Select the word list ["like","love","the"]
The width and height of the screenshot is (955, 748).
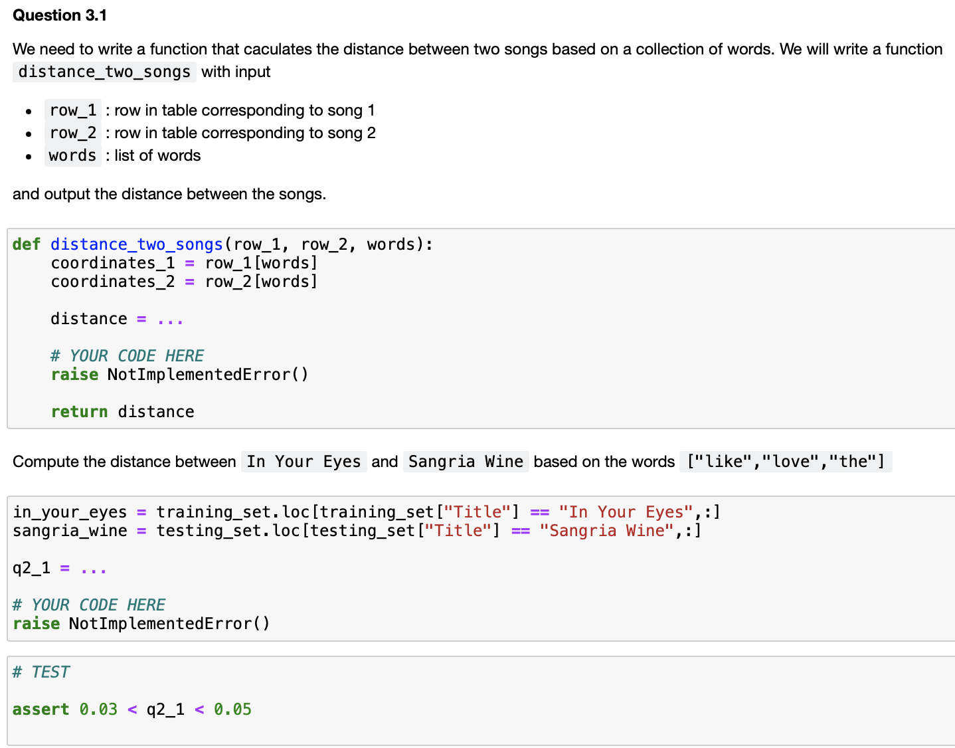point(786,461)
